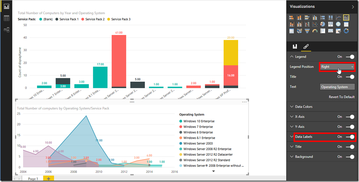Click the legend Text field 'Operating System'
Image resolution: width=359 pixels, height=182 pixels.
pyautogui.click(x=337, y=87)
